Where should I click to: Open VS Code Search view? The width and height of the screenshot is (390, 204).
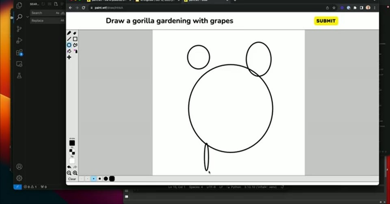coord(19,17)
